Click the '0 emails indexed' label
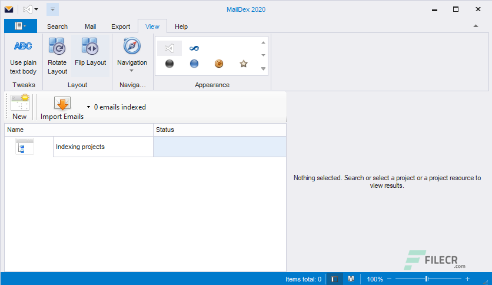 [120, 107]
